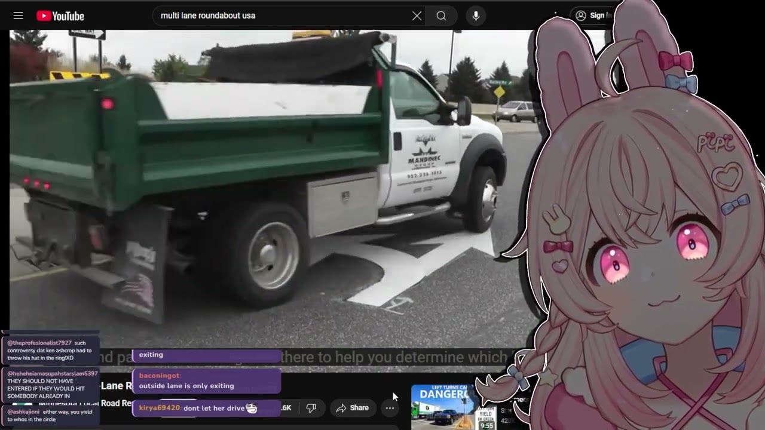Select chat message by baconingot
The image size is (765, 430).
click(x=206, y=381)
